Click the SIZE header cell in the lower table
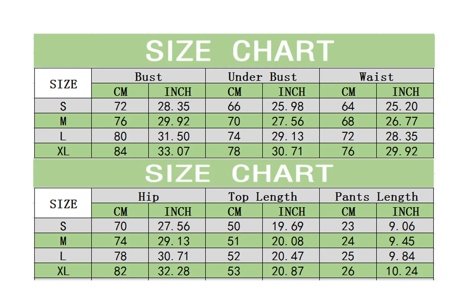 tap(63, 204)
